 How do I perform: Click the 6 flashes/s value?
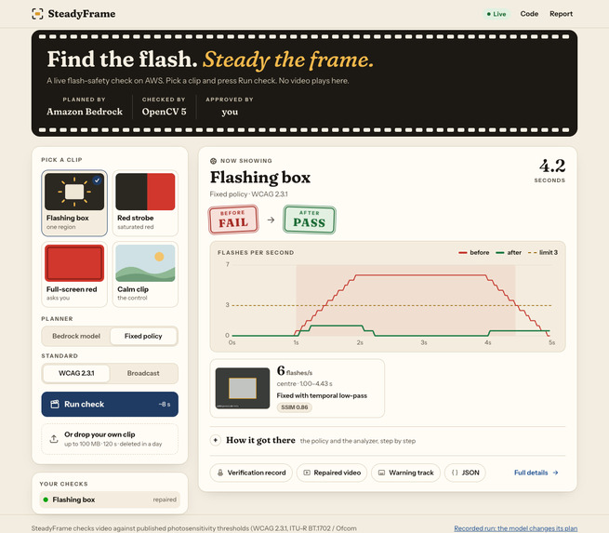point(295,371)
